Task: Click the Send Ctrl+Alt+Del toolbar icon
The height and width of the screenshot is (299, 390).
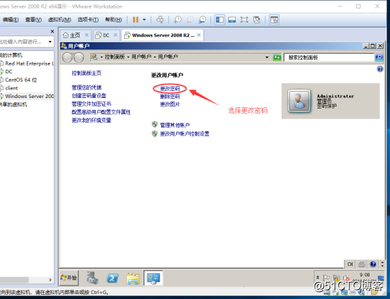Action: pyautogui.click(x=160, y=20)
